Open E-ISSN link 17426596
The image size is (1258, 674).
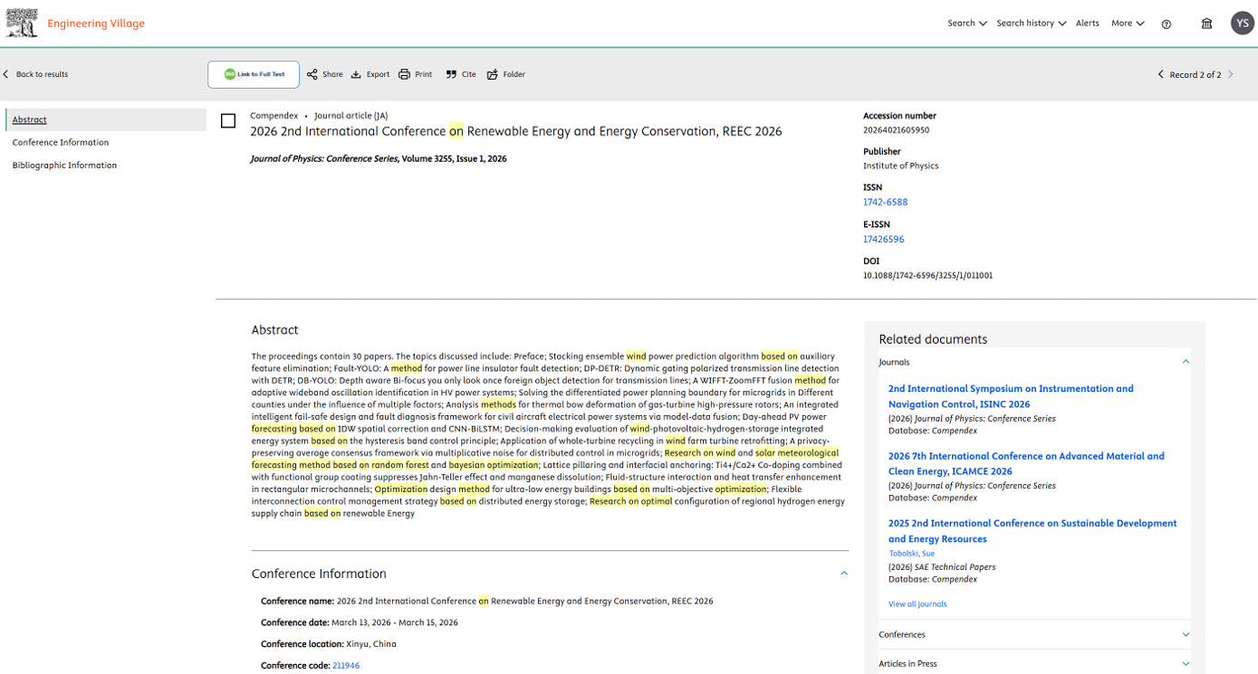(883, 240)
